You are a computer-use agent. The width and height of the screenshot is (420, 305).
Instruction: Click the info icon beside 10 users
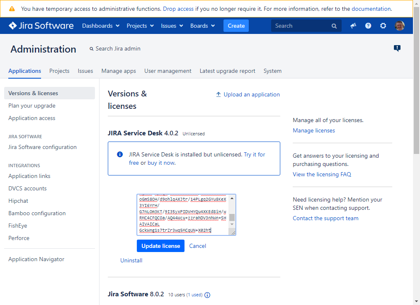coord(207,295)
